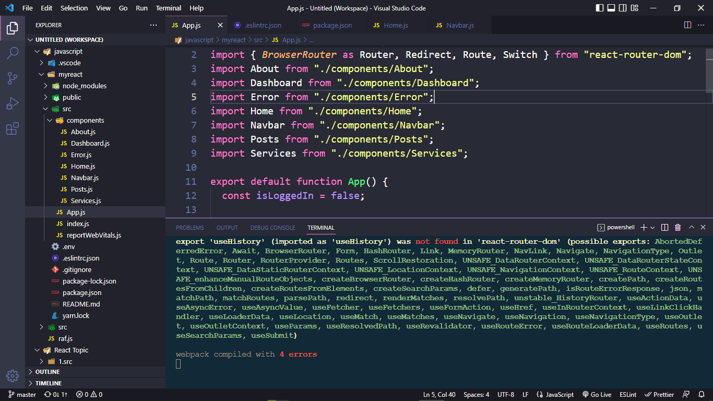This screenshot has height=401, width=713.
Task: Click the VS Code logo in title bar
Action: [x=9, y=8]
